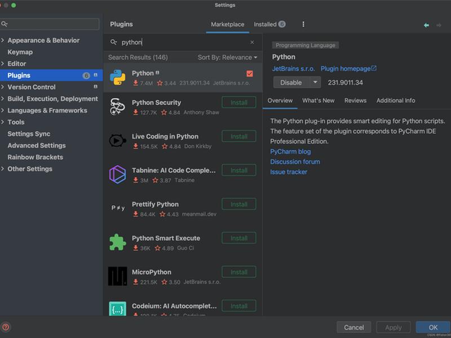Expand Build, Execution, Deployment node
The image size is (451, 338).
click(3, 99)
